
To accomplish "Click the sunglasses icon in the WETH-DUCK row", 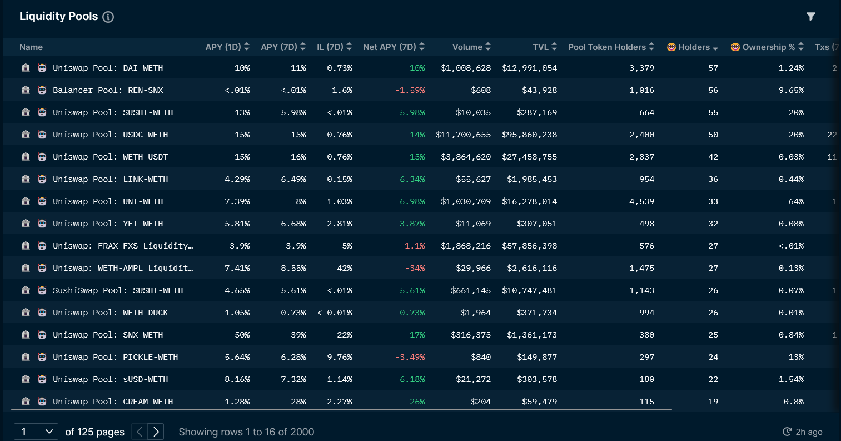I will [x=42, y=313].
